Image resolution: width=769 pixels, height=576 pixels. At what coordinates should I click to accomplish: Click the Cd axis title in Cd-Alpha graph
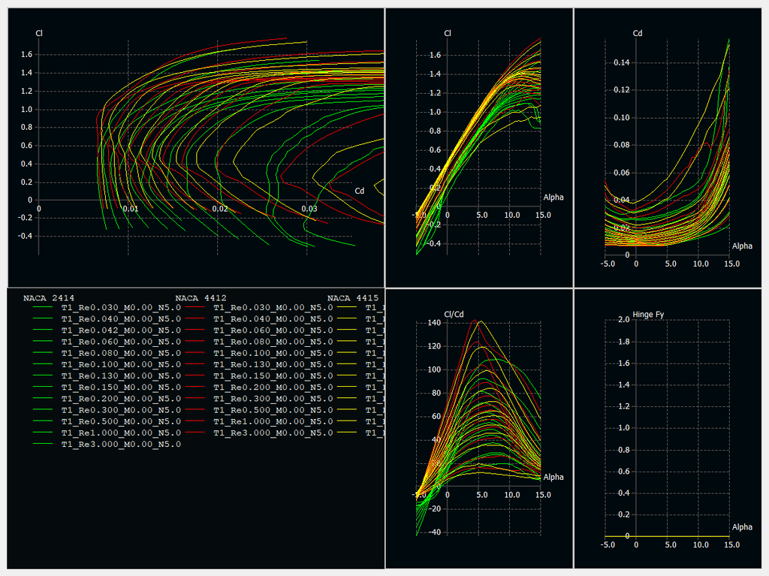click(638, 33)
